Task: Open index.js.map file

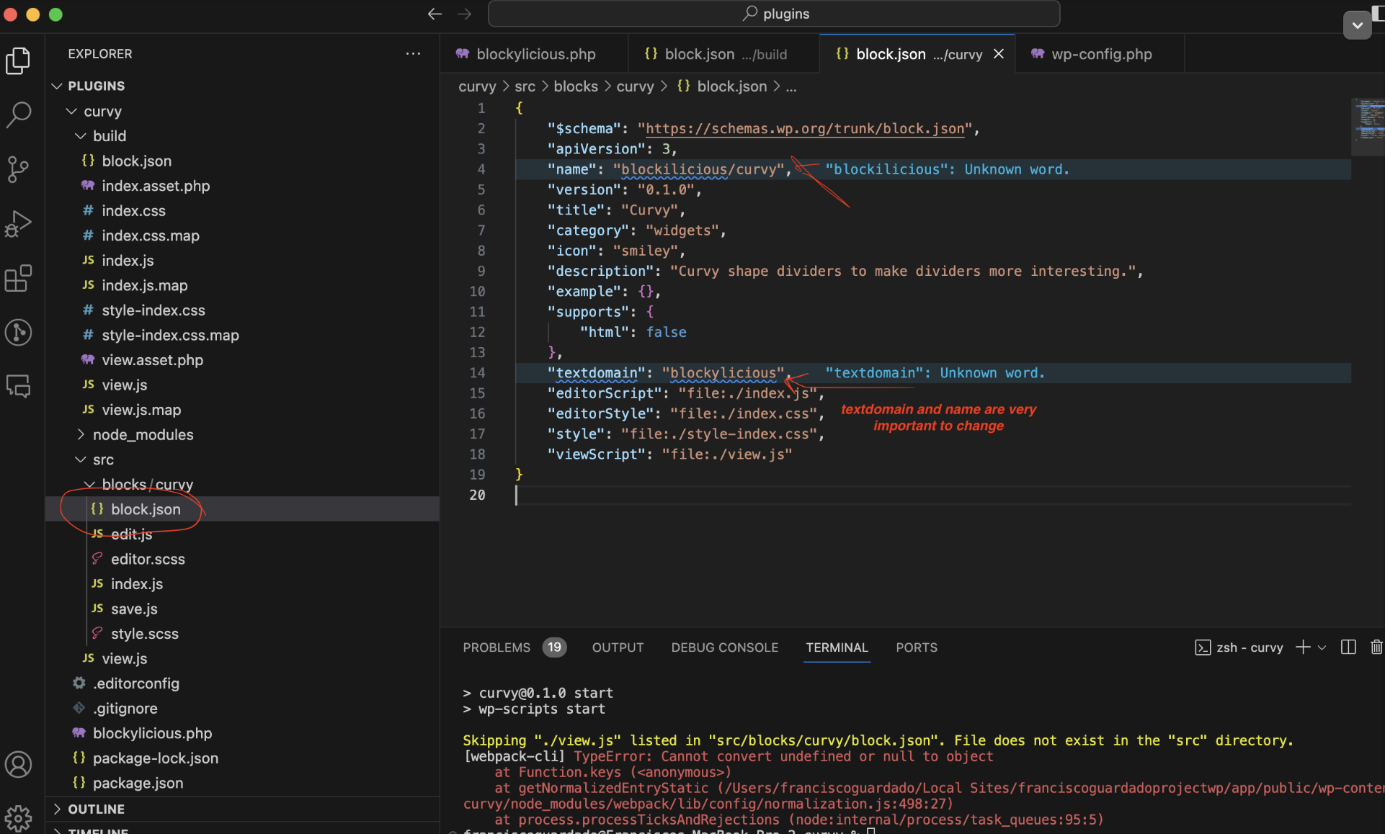Action: pos(242,285)
